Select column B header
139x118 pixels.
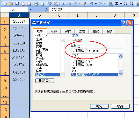(x=40, y=15)
